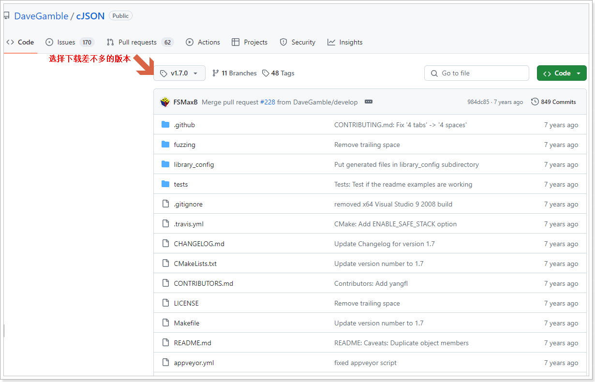This screenshot has width=595, height=382.
Task: Open the tests folder
Action: [x=181, y=184]
